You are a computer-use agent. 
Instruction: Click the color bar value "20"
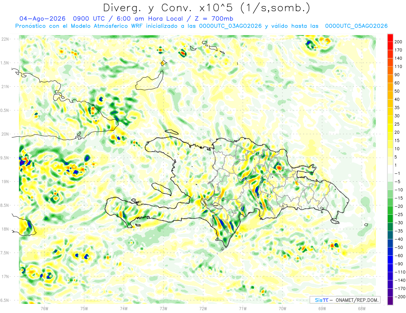pos(398,132)
